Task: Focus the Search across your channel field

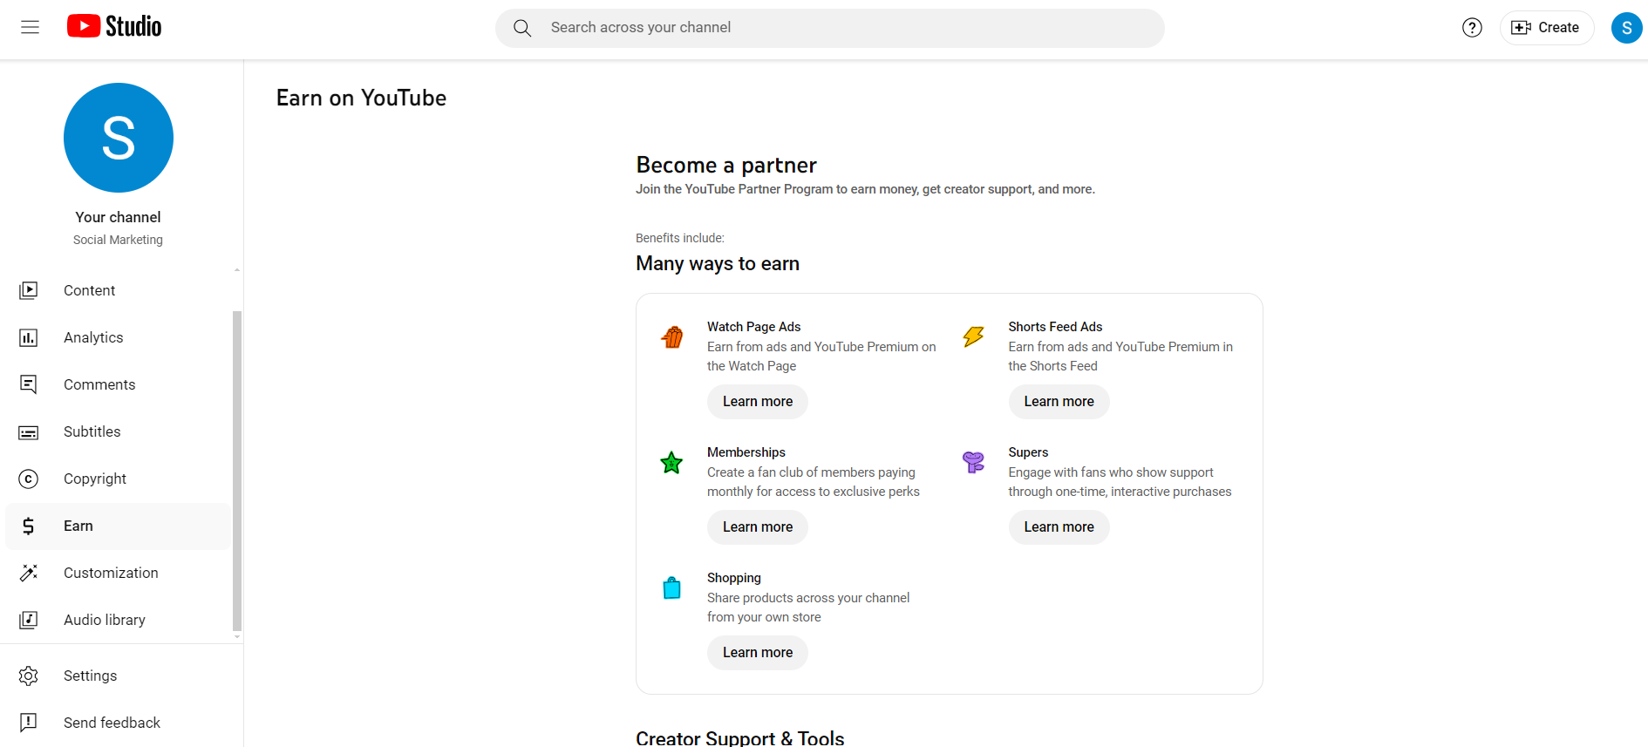Action: pyautogui.click(x=830, y=28)
